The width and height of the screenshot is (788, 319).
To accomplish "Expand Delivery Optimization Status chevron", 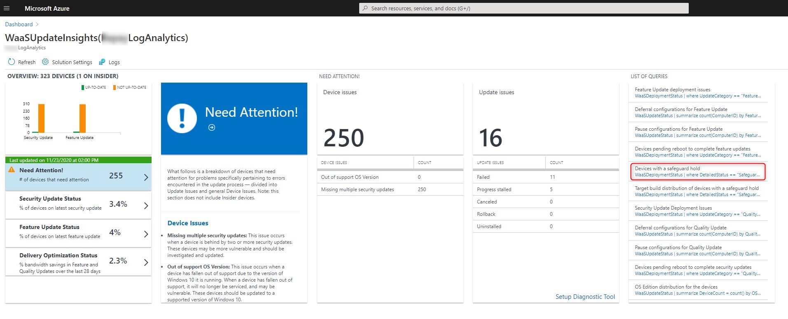I will (x=146, y=262).
